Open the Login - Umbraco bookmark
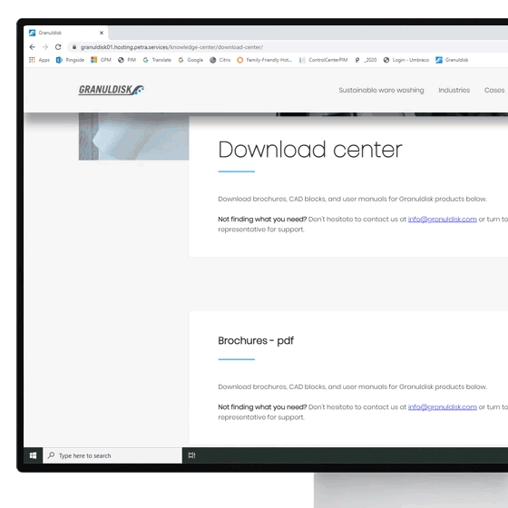The image size is (508, 508). (x=406, y=60)
